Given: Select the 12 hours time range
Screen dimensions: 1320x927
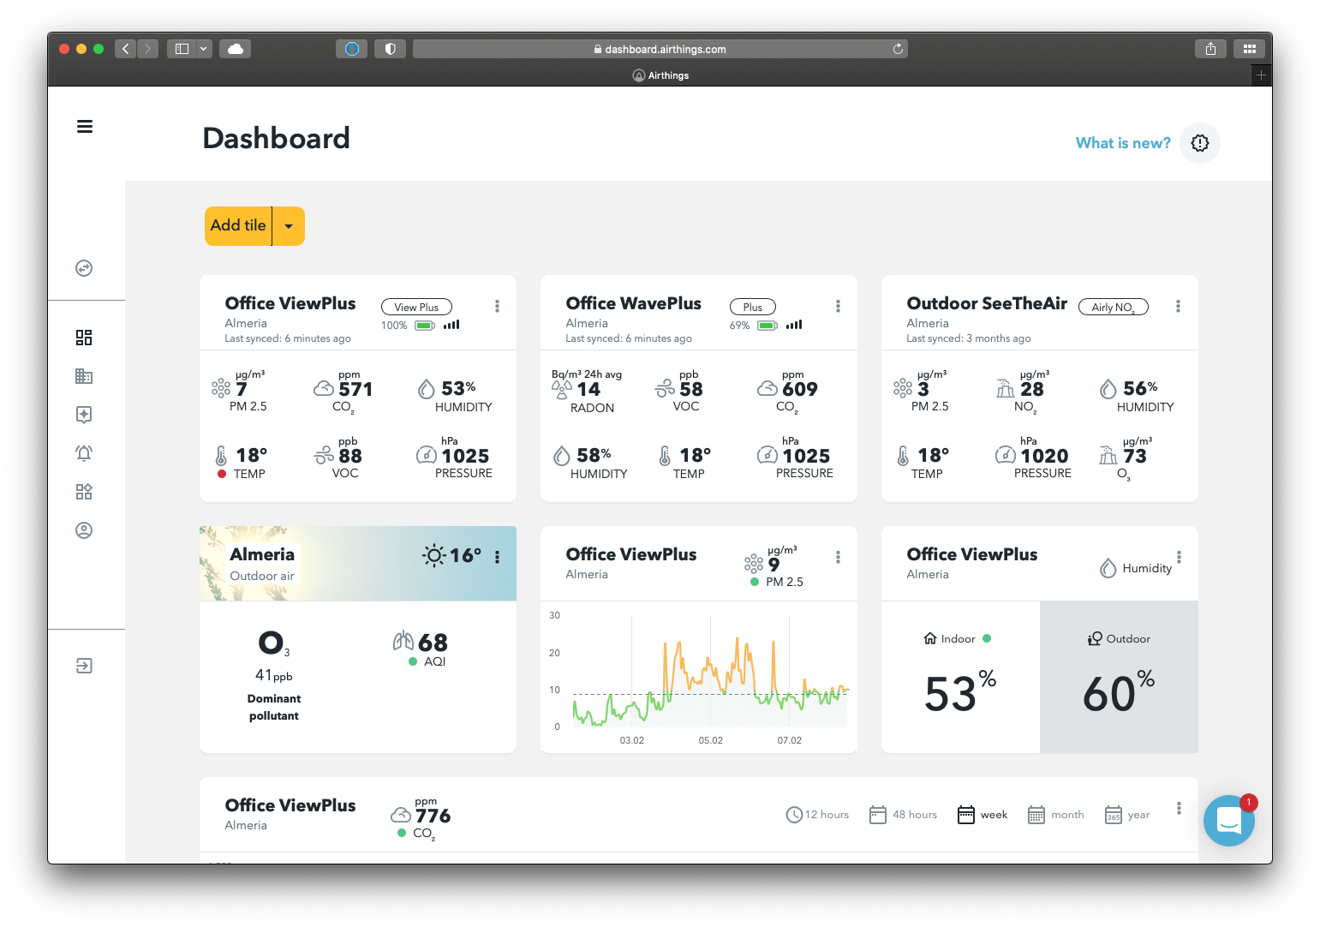Looking at the screenshot, I should 817,815.
